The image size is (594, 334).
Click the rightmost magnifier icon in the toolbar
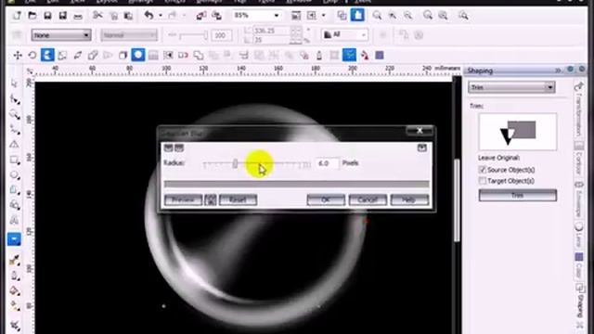463,16
